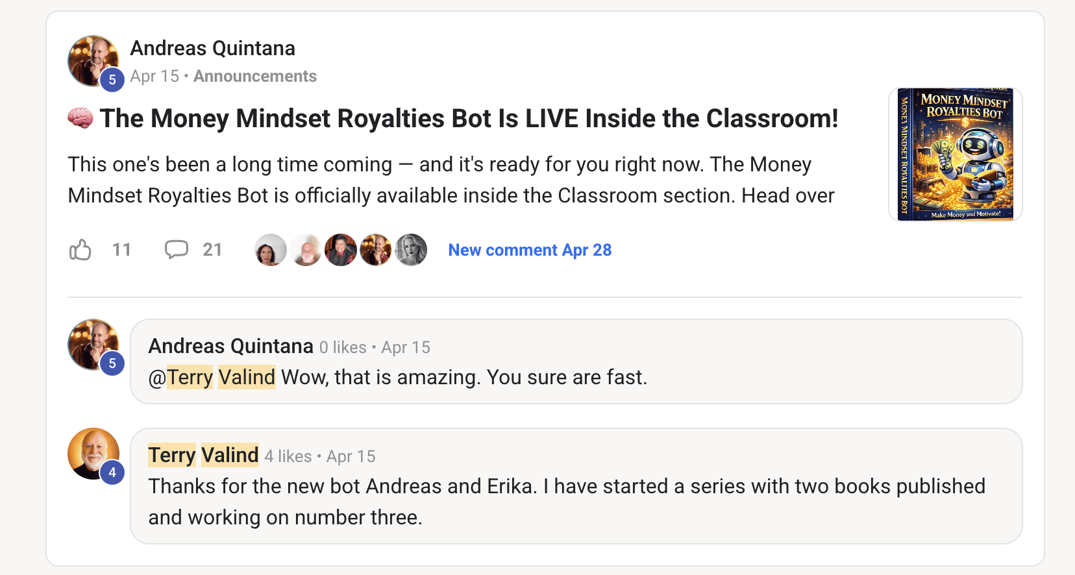Open Terry Valind's name in his comment
The height and width of the screenshot is (575, 1075).
point(204,455)
